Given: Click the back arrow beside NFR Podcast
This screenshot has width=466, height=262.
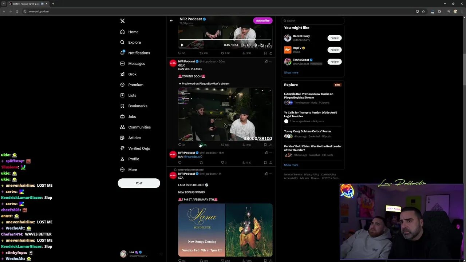Looking at the screenshot, I should (171, 21).
